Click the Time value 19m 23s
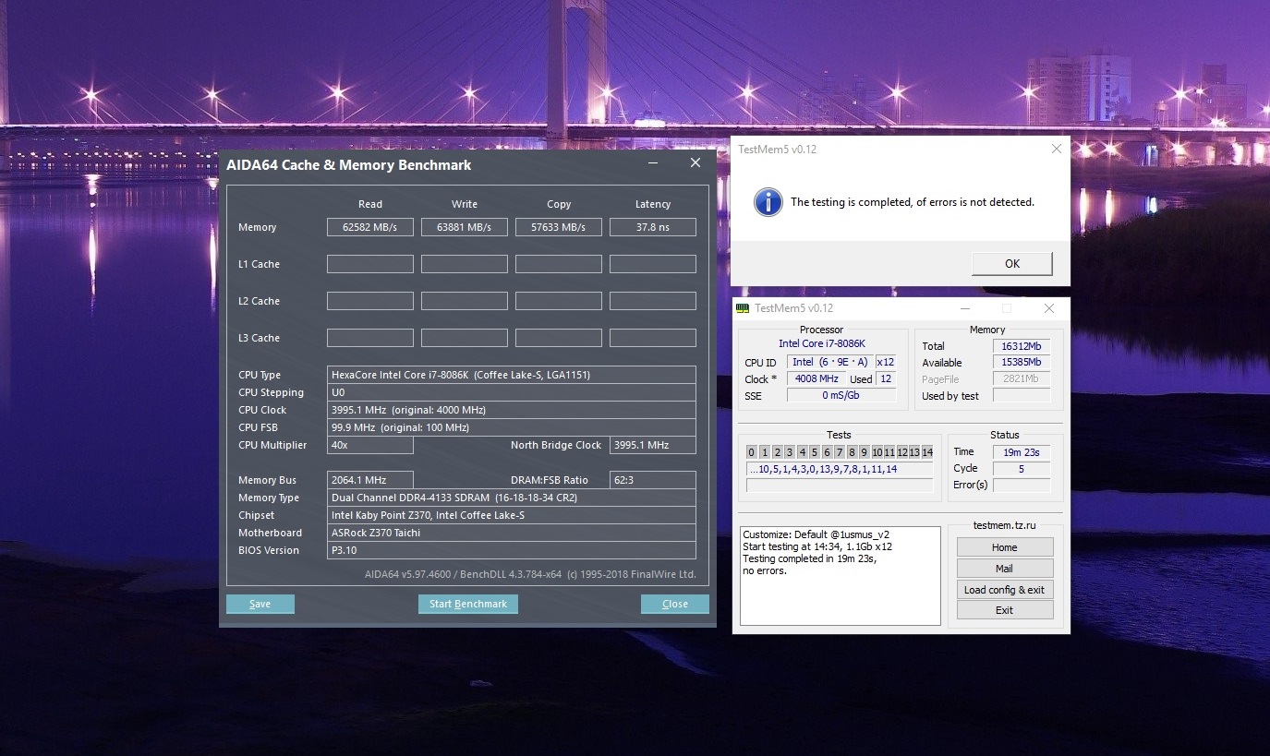 click(1022, 452)
